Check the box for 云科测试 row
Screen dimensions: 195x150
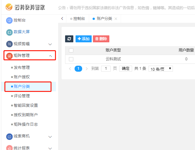71,59
